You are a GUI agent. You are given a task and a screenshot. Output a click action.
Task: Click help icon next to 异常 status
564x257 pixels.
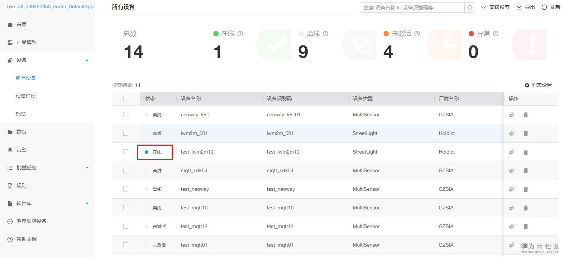[496, 34]
